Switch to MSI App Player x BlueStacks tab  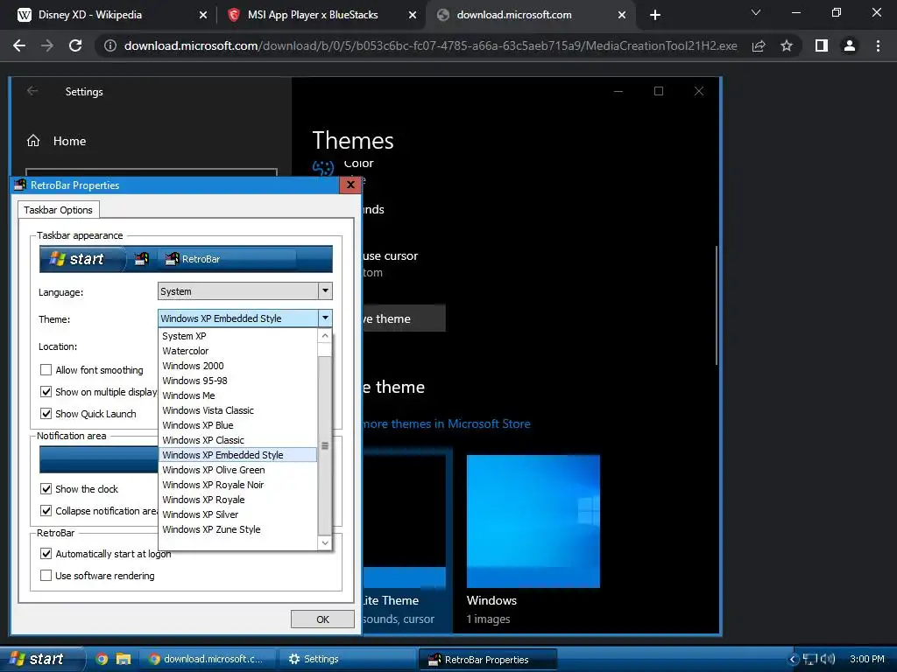[321, 15]
